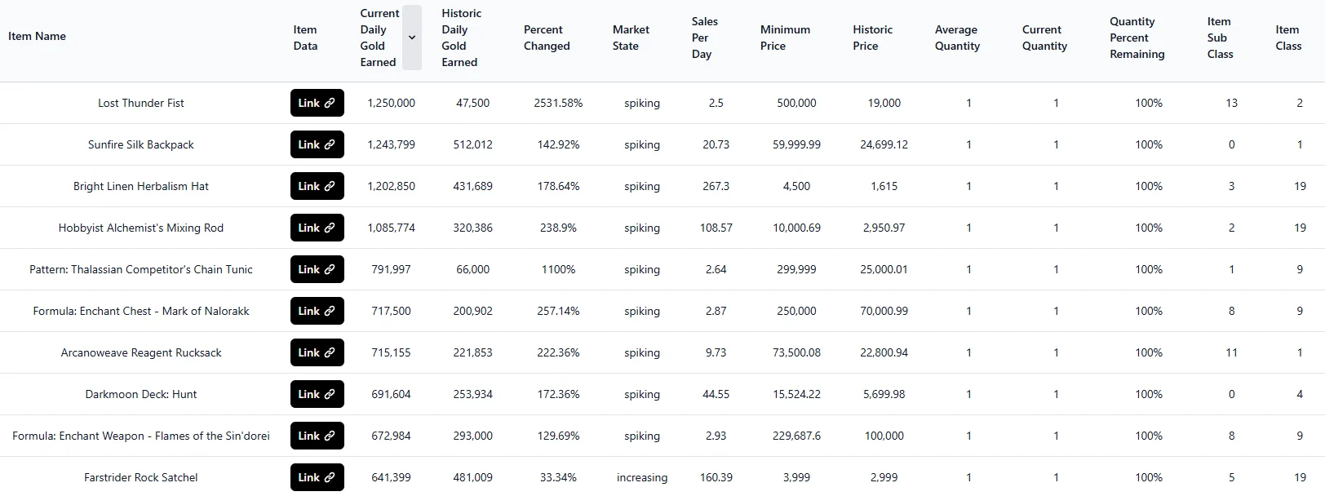Open Arcanoweave Reagent Rucksack link button
The image size is (1325, 496).
click(317, 352)
